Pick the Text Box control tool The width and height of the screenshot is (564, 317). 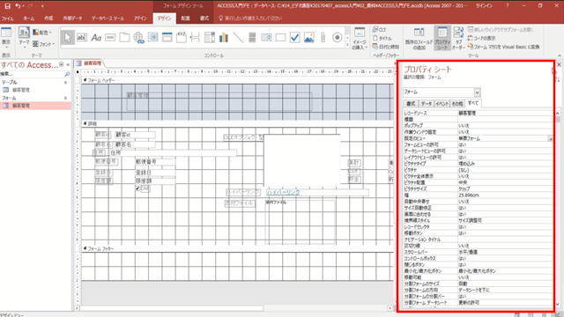pos(82,37)
